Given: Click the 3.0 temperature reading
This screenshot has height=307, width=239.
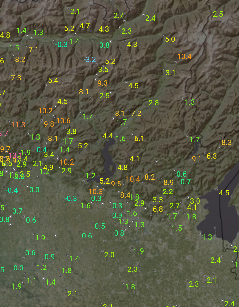Looking at the screenshot, I should pyautogui.click(x=195, y=201).
